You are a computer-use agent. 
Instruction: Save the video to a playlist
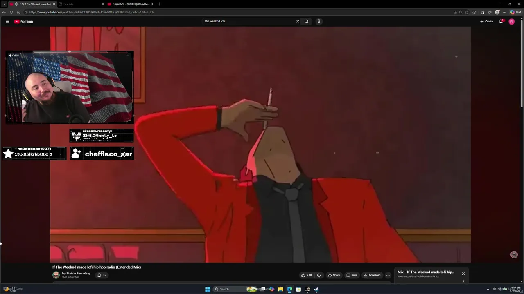pyautogui.click(x=352, y=275)
